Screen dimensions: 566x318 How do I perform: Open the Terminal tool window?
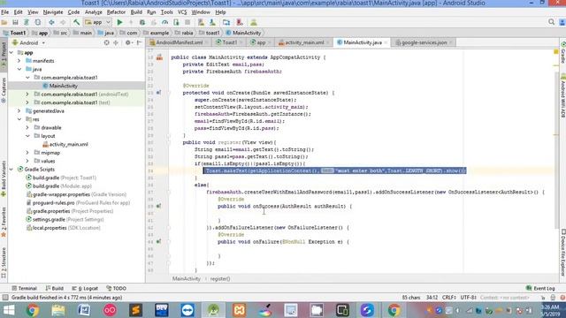[x=24, y=289]
